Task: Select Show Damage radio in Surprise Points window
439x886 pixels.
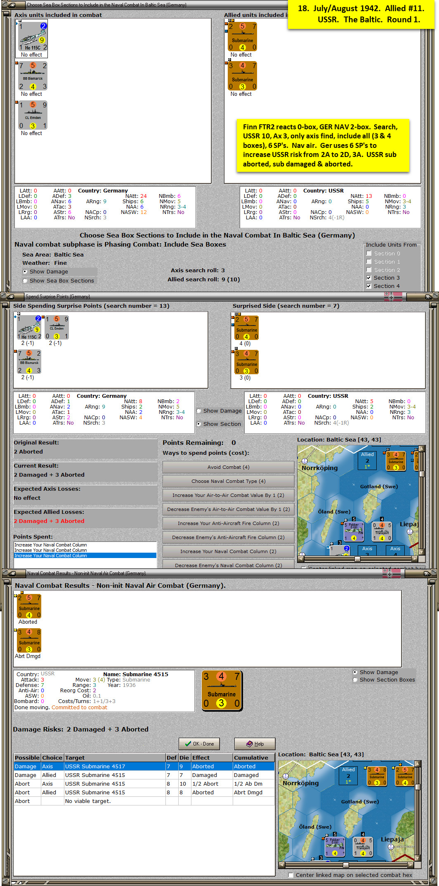Action: tap(199, 411)
